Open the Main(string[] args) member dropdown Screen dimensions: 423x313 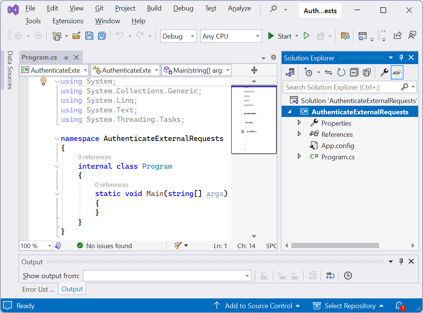pyautogui.click(x=197, y=70)
